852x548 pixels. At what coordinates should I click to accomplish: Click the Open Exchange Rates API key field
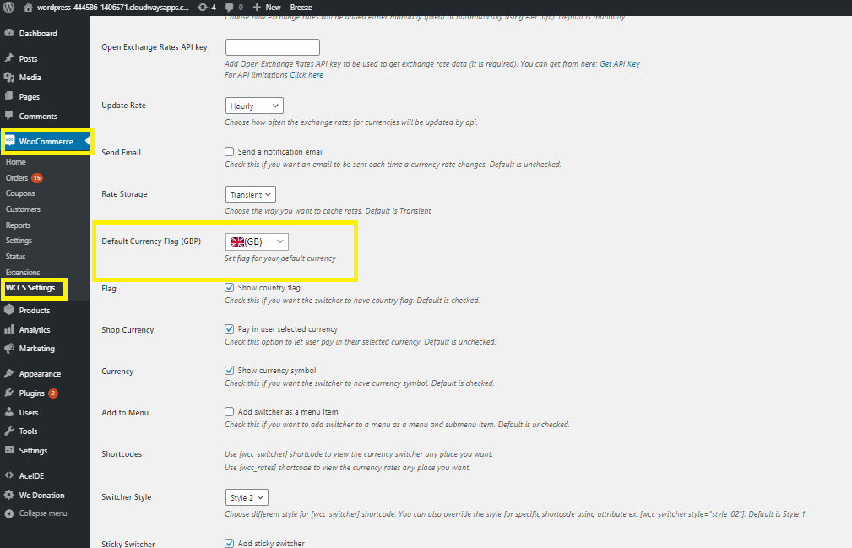[x=272, y=46]
